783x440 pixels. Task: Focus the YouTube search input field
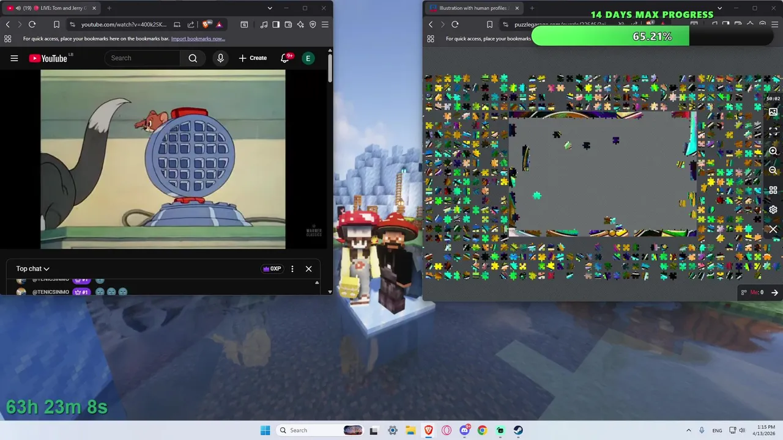click(143, 58)
